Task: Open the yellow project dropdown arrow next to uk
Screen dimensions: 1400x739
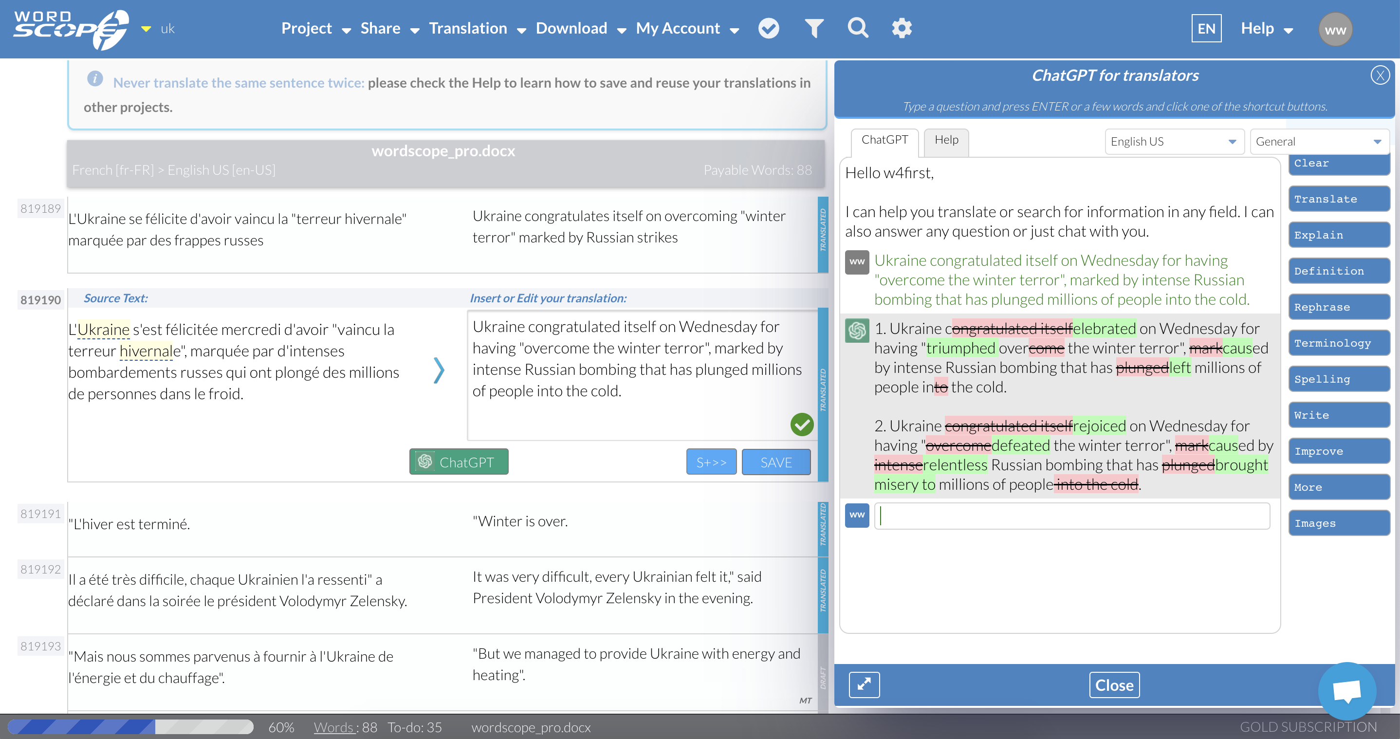Action: [x=146, y=29]
